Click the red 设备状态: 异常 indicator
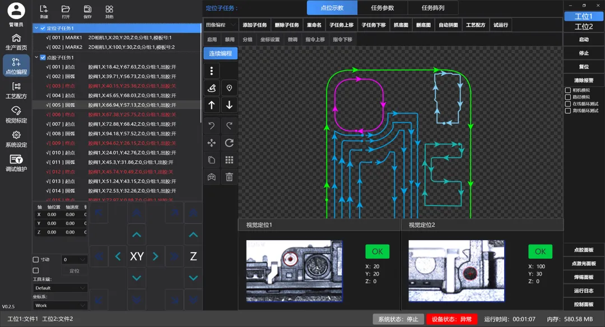Viewport: 605px width, 327px height. (x=452, y=319)
